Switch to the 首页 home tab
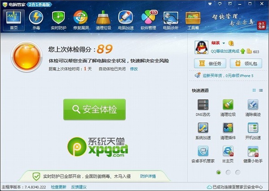 click(14, 21)
